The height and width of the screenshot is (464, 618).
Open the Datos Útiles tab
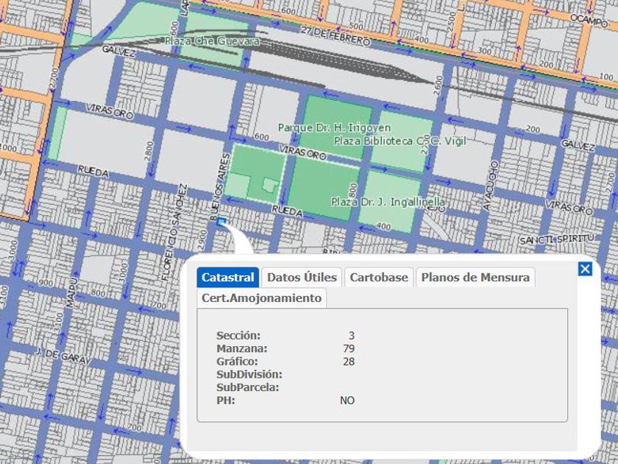[x=302, y=278]
